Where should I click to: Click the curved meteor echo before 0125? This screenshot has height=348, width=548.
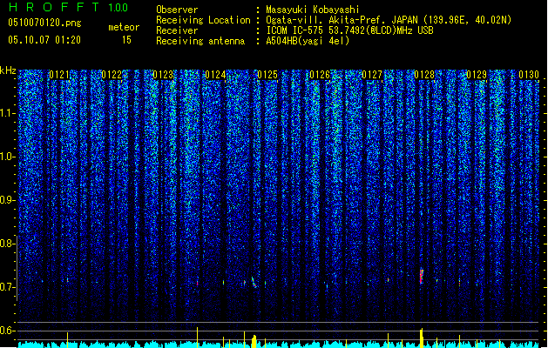pyautogui.click(x=254, y=283)
